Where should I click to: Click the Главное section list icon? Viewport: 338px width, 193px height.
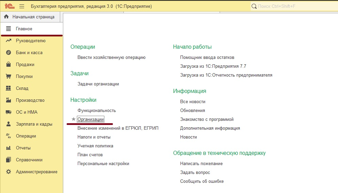9,29
